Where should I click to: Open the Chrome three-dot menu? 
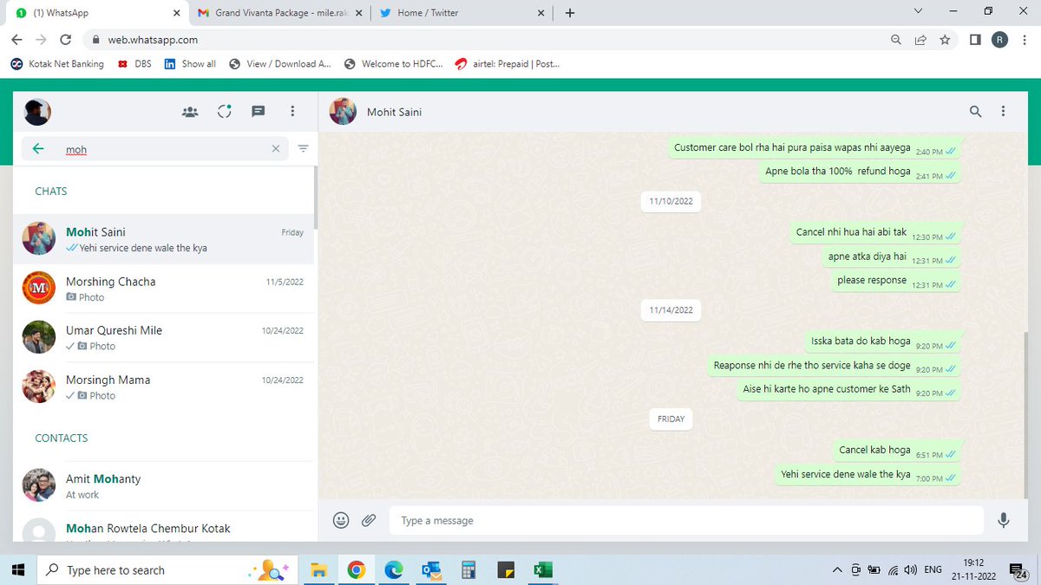click(1025, 40)
